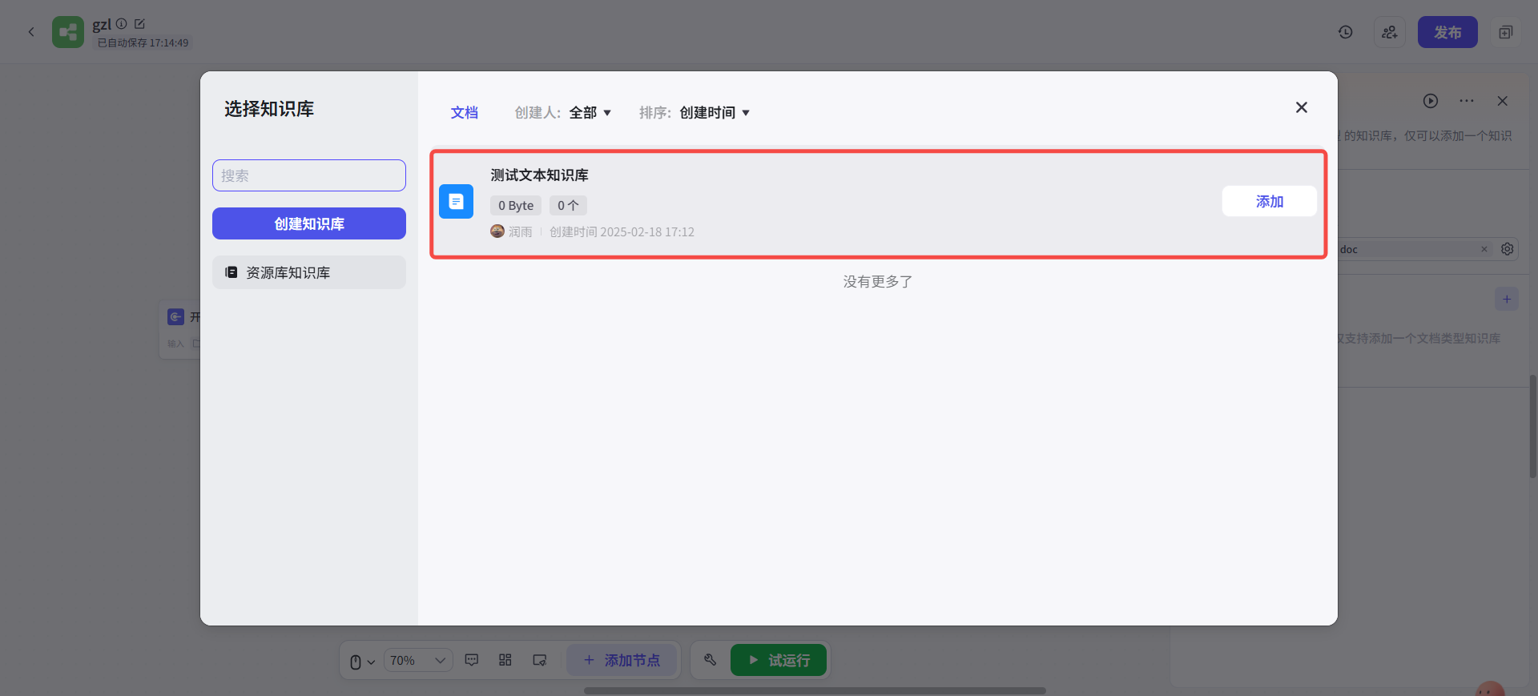Click the back arrow next to gzl
The width and height of the screenshot is (1538, 696).
[x=31, y=32]
